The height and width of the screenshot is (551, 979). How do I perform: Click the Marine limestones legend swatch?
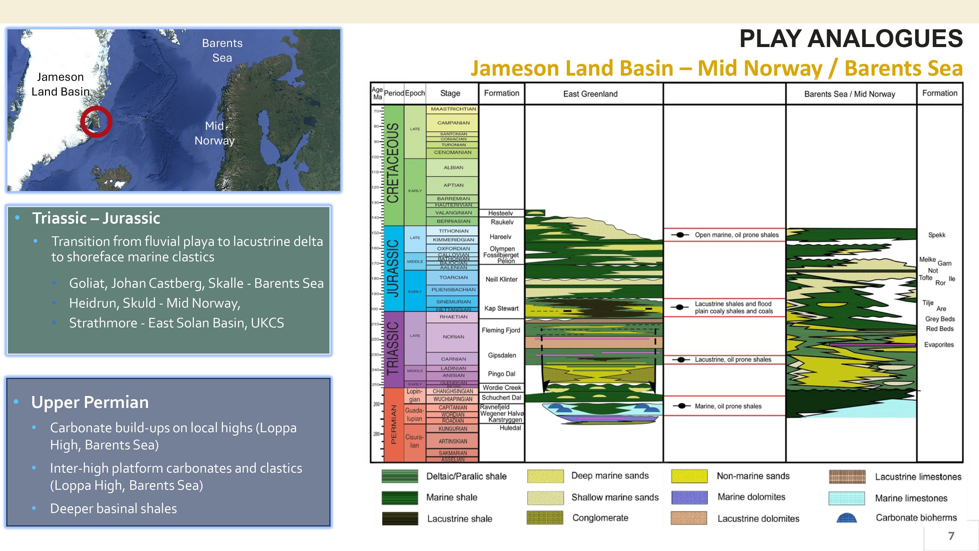pos(847,498)
